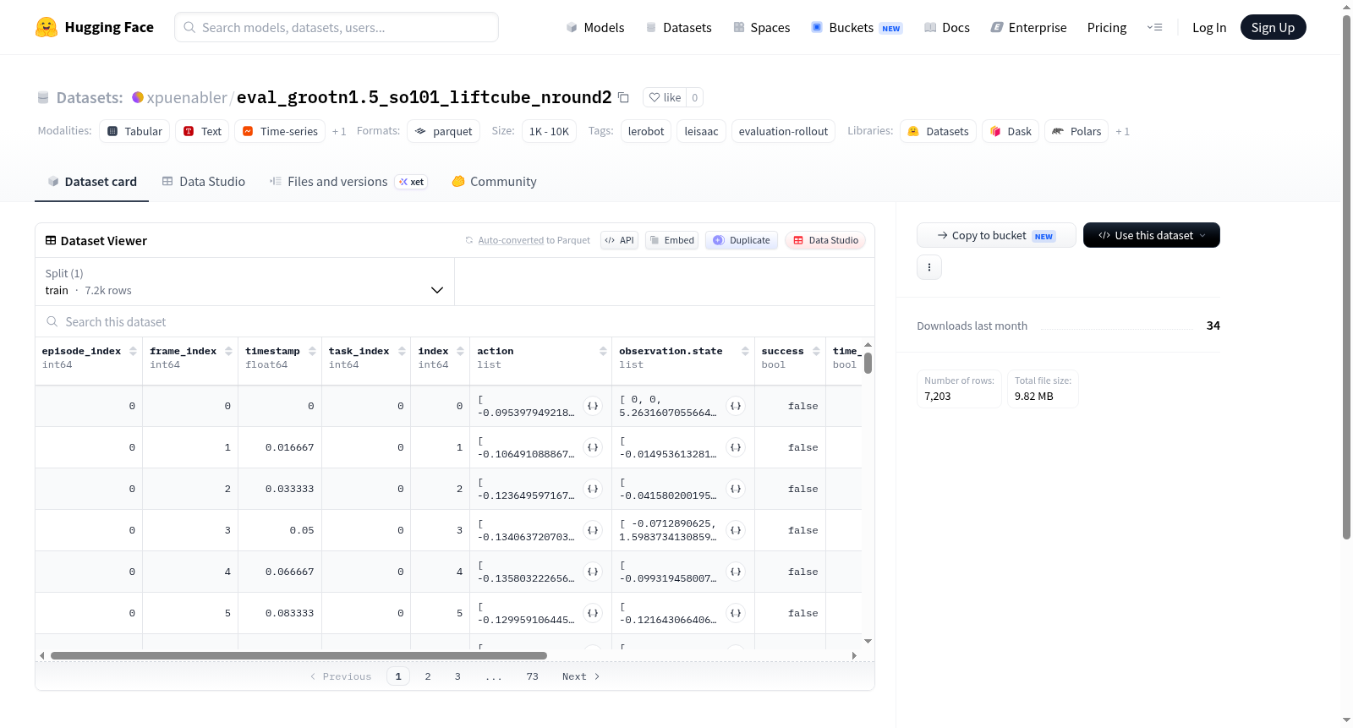Open the additional navigation menu icon
Screen dimensions: 1353x728
pos(1154,27)
